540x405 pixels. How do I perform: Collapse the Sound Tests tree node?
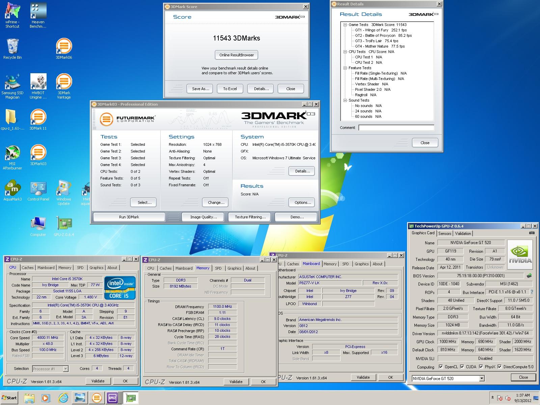(x=345, y=100)
